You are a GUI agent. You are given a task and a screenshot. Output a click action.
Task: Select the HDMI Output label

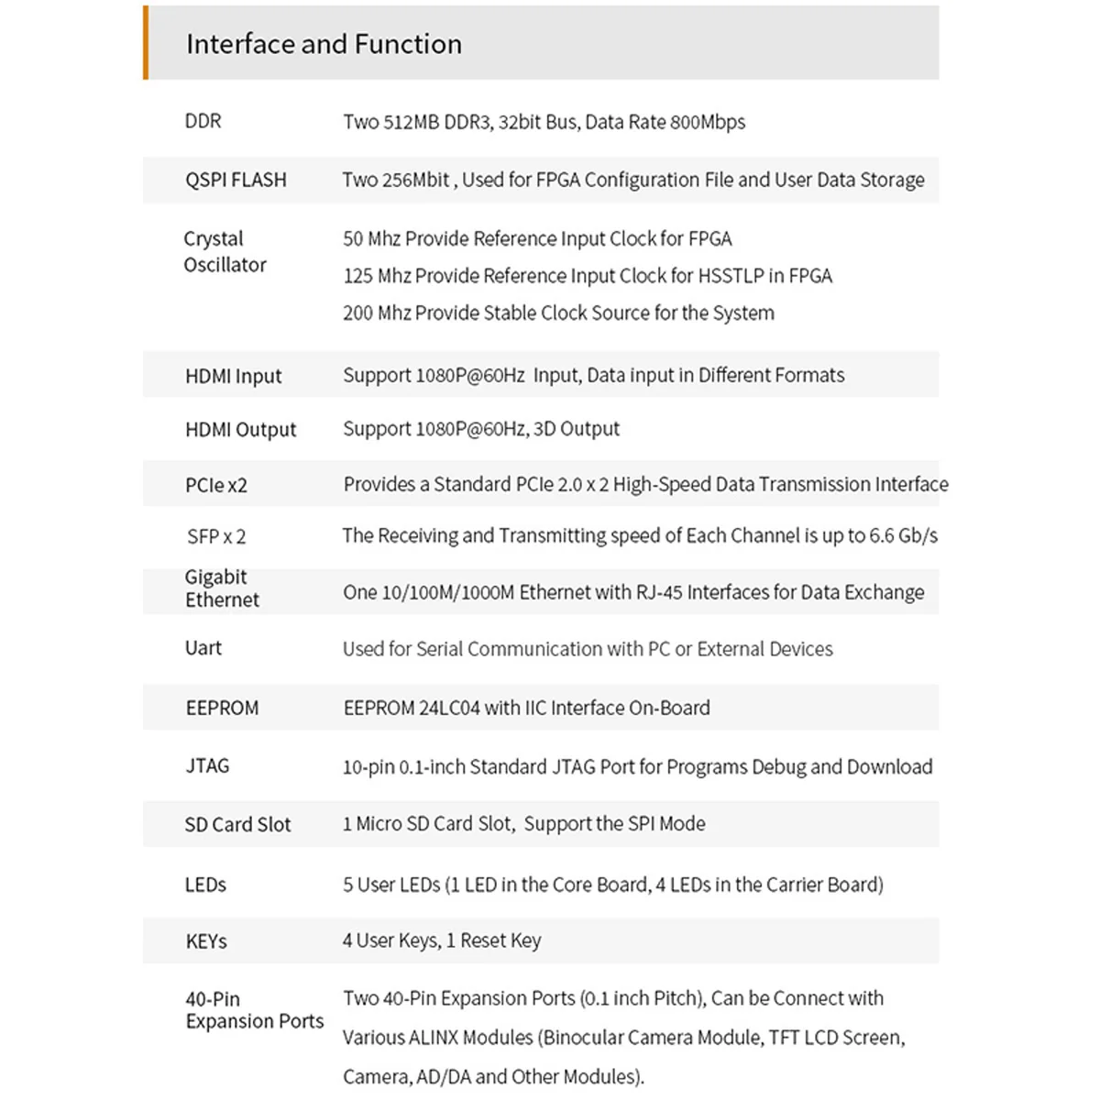[240, 429]
